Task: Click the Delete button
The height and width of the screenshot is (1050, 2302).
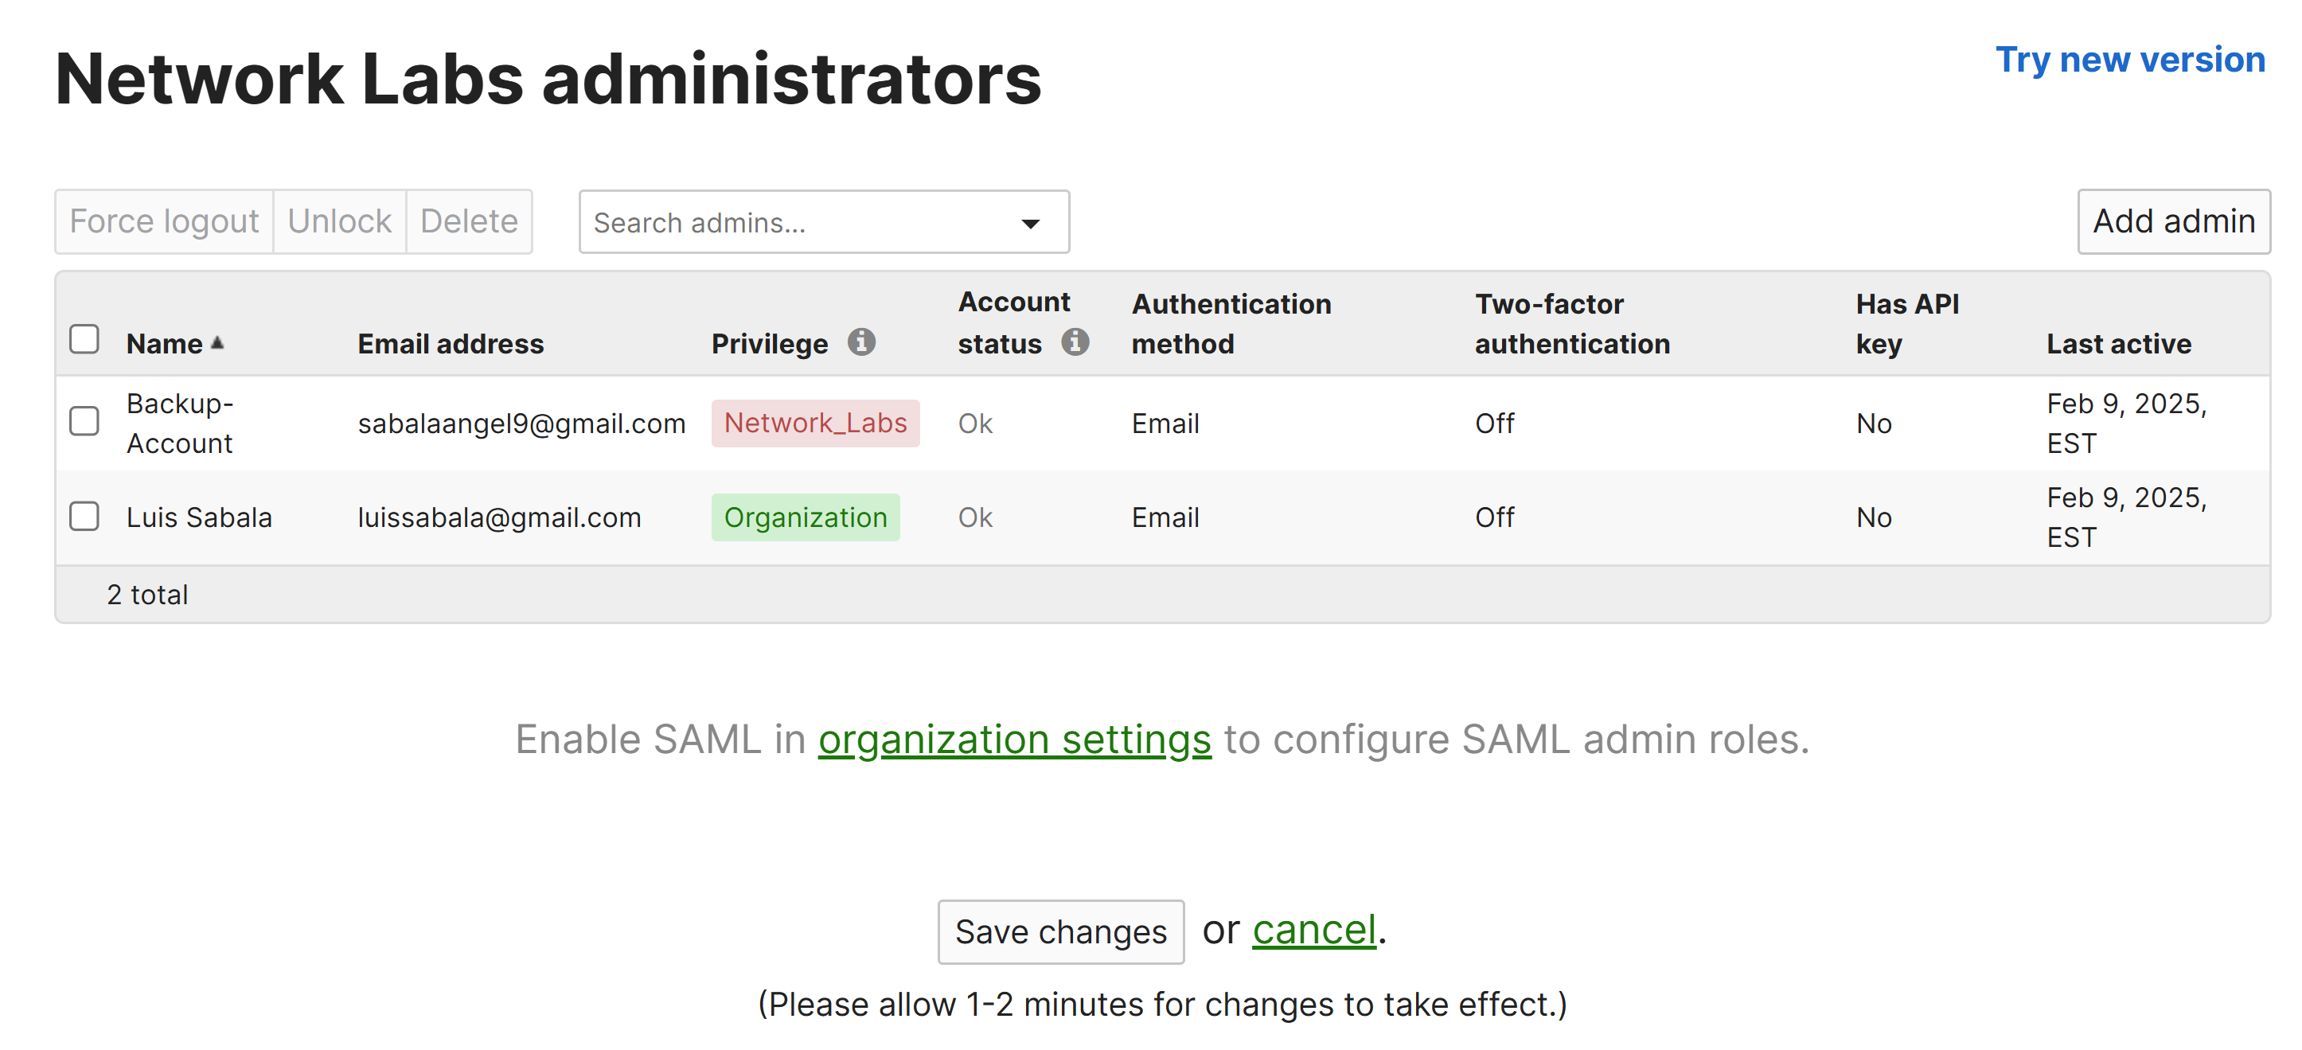Action: pyautogui.click(x=469, y=221)
